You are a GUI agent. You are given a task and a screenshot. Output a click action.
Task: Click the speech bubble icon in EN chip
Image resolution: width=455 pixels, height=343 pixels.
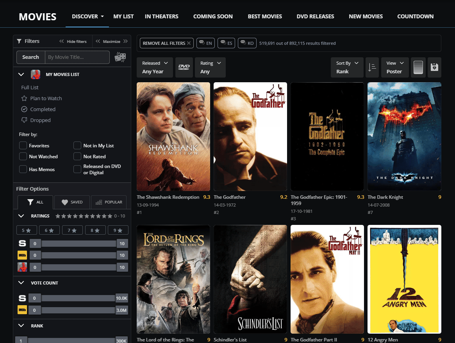(x=202, y=42)
